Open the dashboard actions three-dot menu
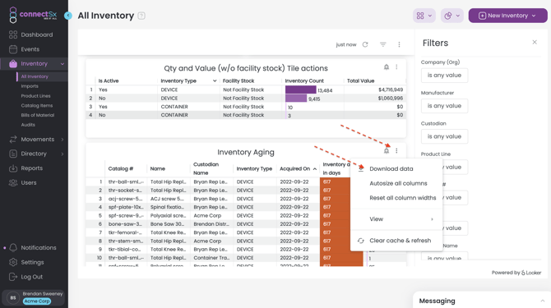The image size is (551, 308). pos(399,44)
